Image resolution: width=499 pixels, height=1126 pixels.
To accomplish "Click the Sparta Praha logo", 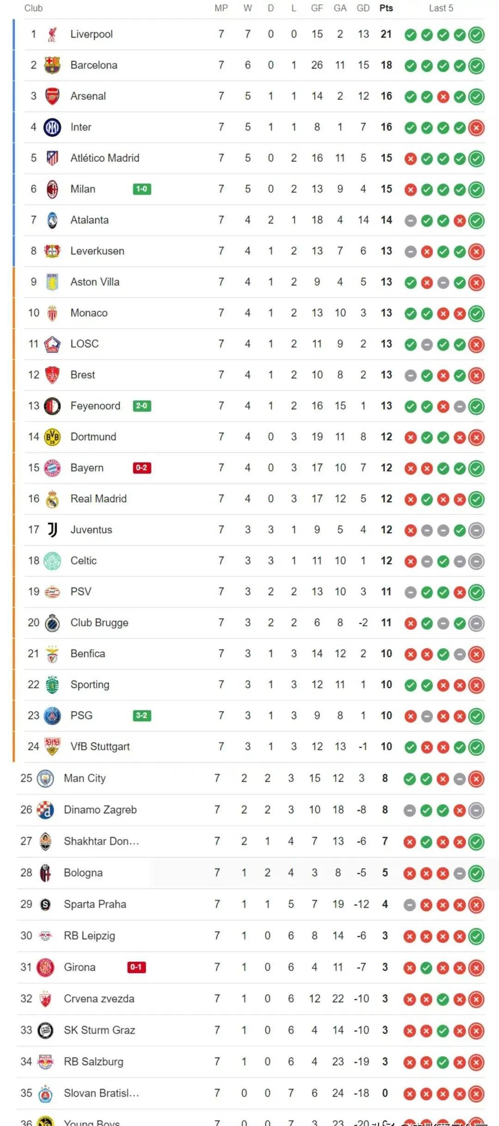I will click(x=45, y=904).
